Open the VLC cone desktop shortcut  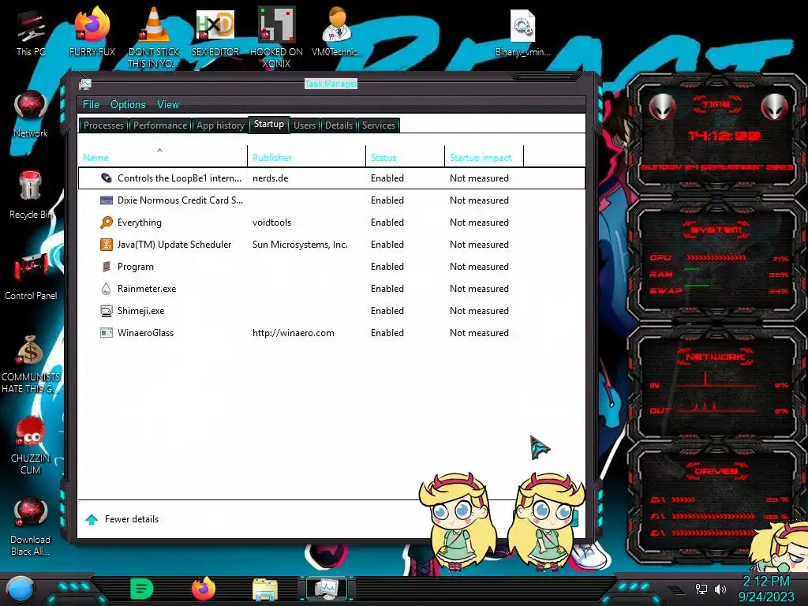(x=154, y=37)
